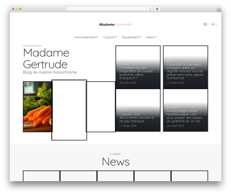This screenshot has height=195, width=231.
Task: Open the Convertisseur poids recettes article
Action: click(x=184, y=116)
